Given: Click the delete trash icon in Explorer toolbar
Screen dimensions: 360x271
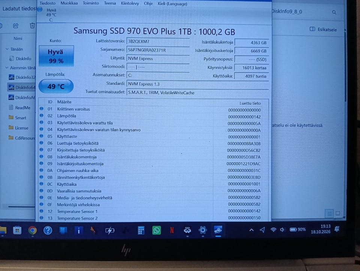Looking at the screenshot, I should (x=32, y=25).
